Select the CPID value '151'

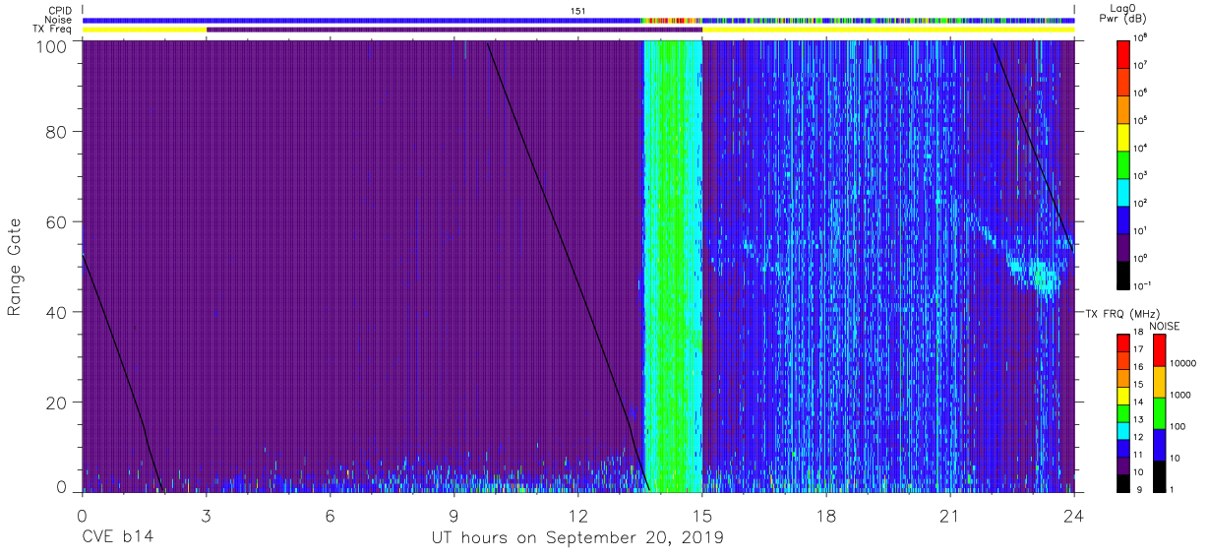pos(577,10)
